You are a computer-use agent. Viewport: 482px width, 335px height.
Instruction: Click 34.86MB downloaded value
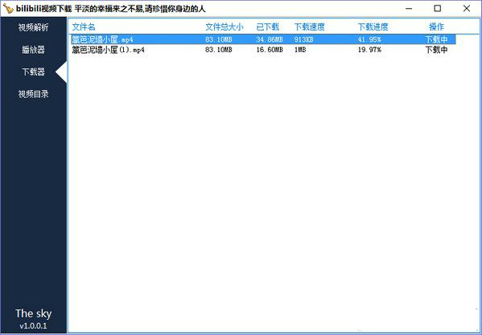tap(270, 39)
